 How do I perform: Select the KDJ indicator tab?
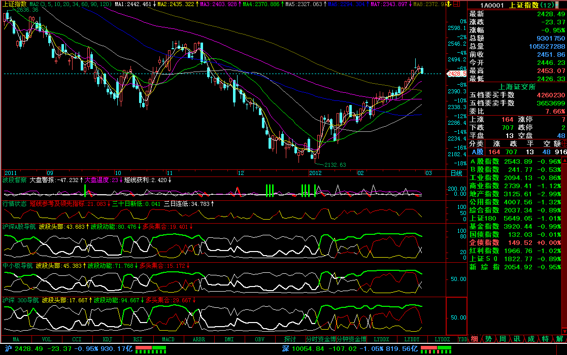107,339
